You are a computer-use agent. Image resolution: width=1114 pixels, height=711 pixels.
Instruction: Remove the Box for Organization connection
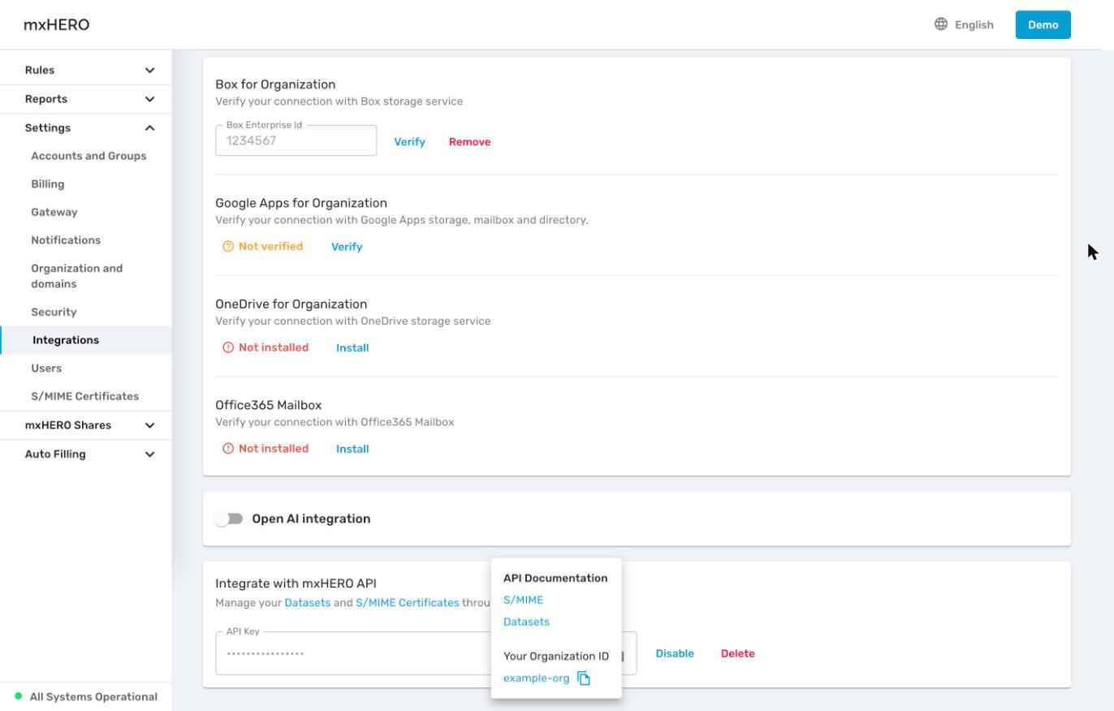click(469, 142)
